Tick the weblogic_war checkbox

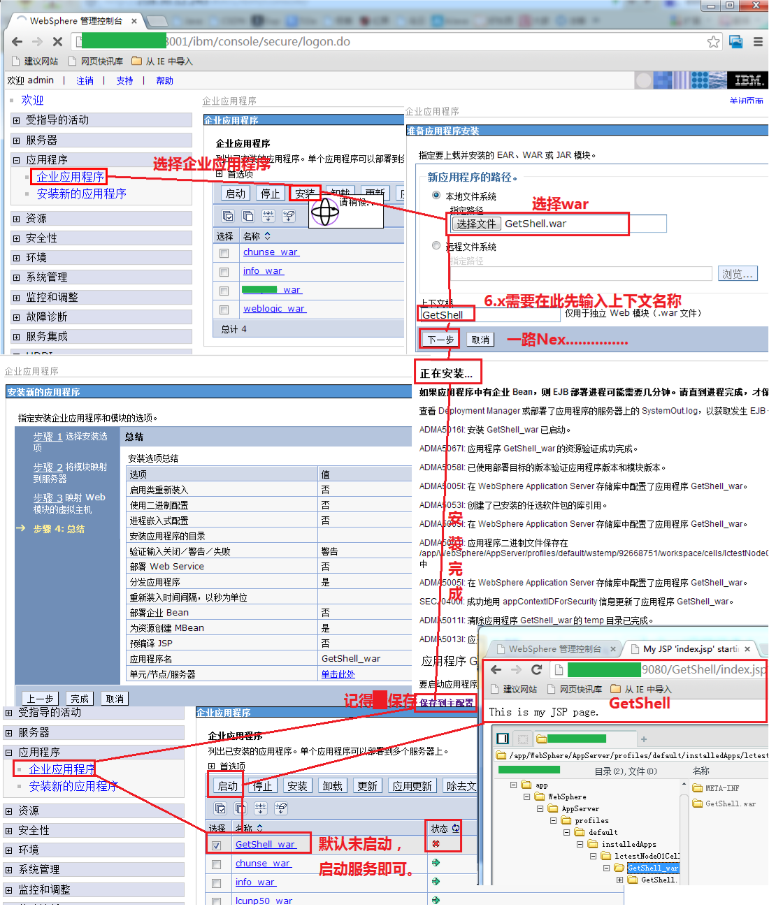click(x=224, y=310)
